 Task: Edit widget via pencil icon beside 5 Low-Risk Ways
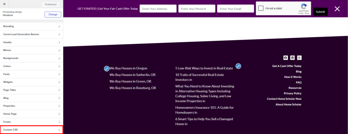pos(238,66)
